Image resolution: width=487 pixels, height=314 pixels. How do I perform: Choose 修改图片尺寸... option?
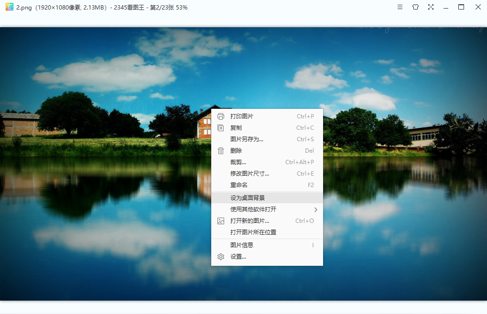pyautogui.click(x=267, y=174)
